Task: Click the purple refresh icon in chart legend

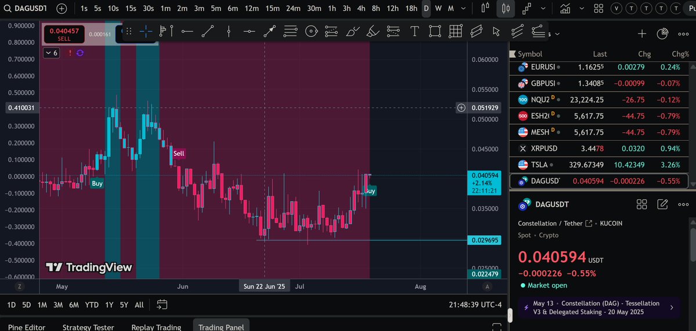Action: (x=80, y=53)
